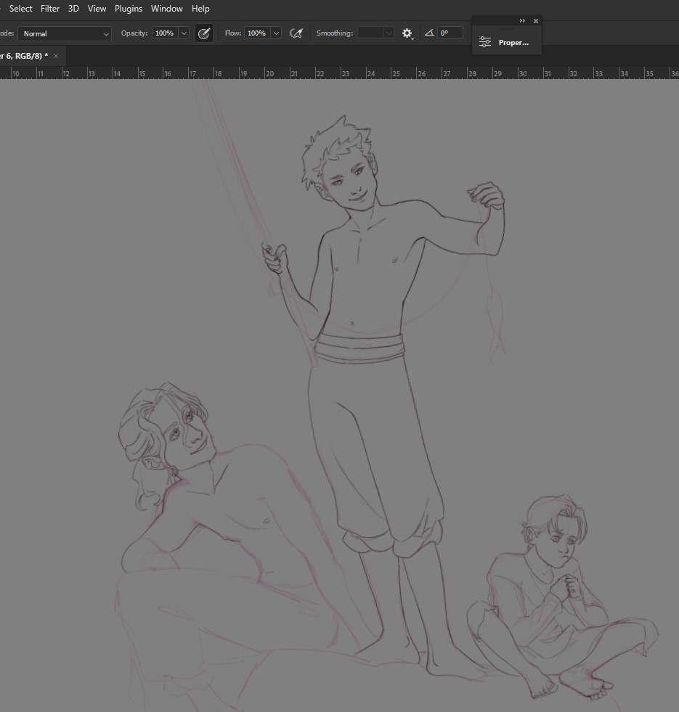
Task: Open the Filter menu
Action: click(50, 9)
